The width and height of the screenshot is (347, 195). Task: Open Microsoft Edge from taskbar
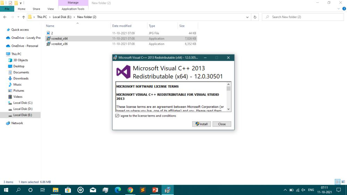point(118,190)
